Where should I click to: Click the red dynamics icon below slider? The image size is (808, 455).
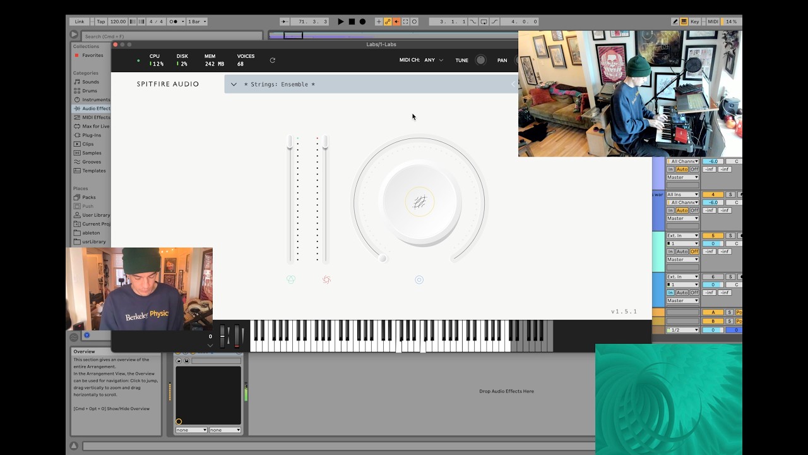(326, 279)
